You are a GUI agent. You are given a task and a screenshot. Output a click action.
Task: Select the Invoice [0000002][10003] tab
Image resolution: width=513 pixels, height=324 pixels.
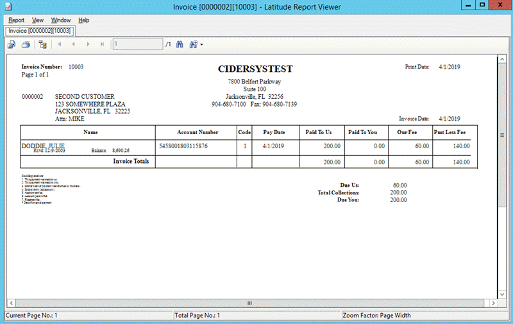[40, 30]
